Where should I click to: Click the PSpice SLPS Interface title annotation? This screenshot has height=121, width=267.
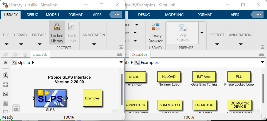tap(69, 79)
